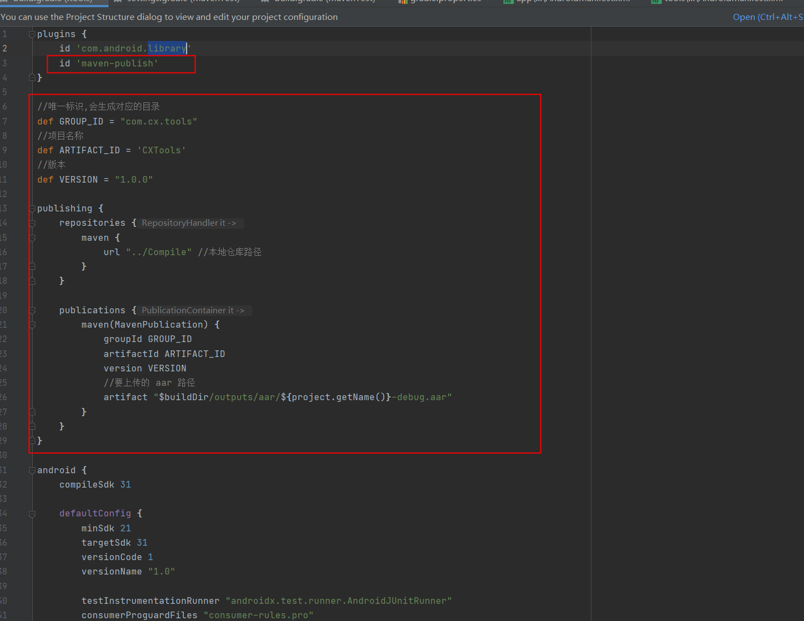Click the "../Compile" url string
This screenshot has width=804, height=621.
point(159,252)
